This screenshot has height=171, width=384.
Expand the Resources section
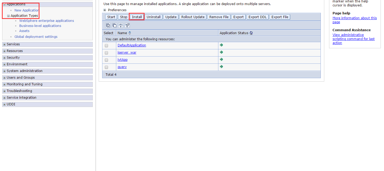pyautogui.click(x=4, y=51)
